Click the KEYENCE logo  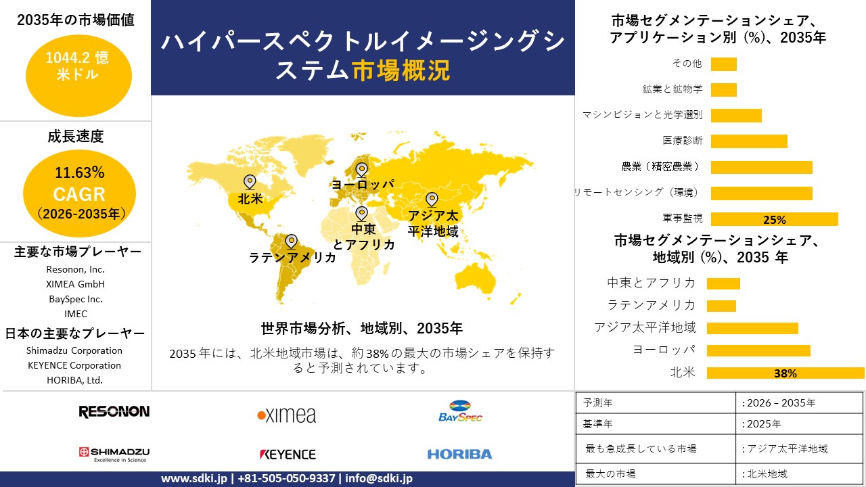287,454
